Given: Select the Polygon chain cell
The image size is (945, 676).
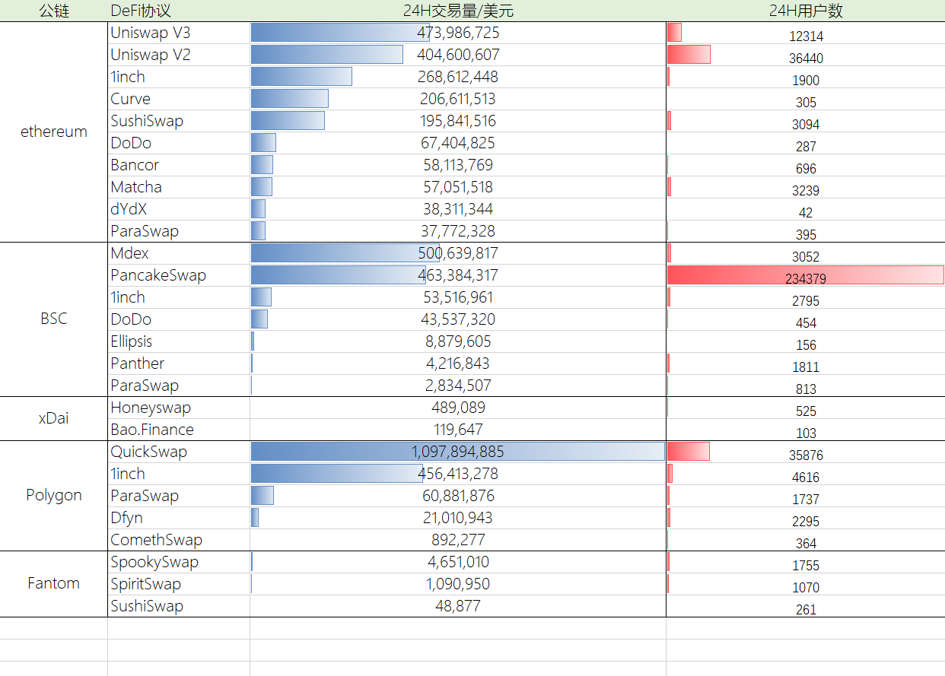Looking at the screenshot, I should click(53, 496).
